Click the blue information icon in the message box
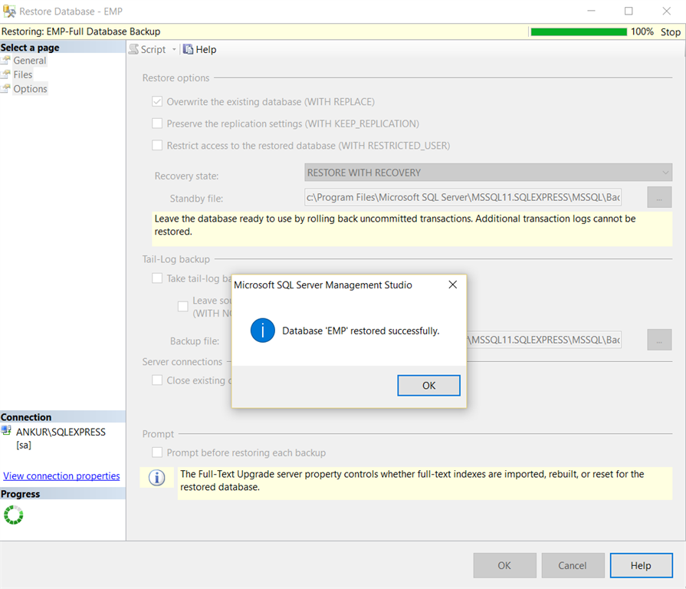 262,331
